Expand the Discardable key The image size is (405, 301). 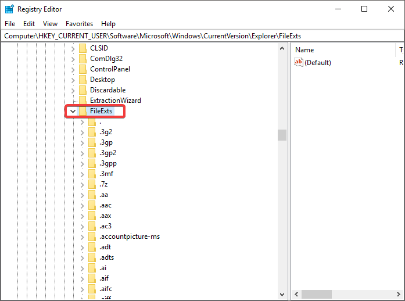point(73,90)
